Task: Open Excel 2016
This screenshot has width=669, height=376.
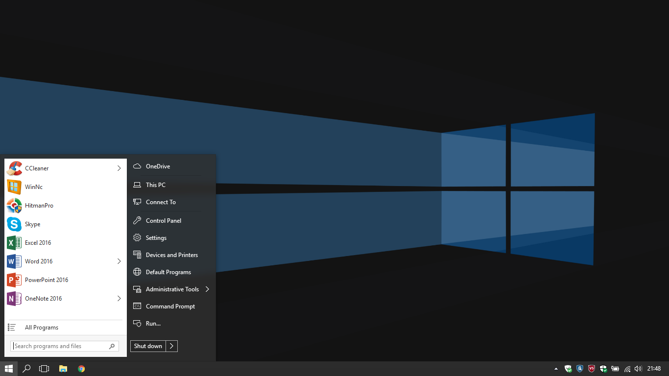Action: click(38, 243)
